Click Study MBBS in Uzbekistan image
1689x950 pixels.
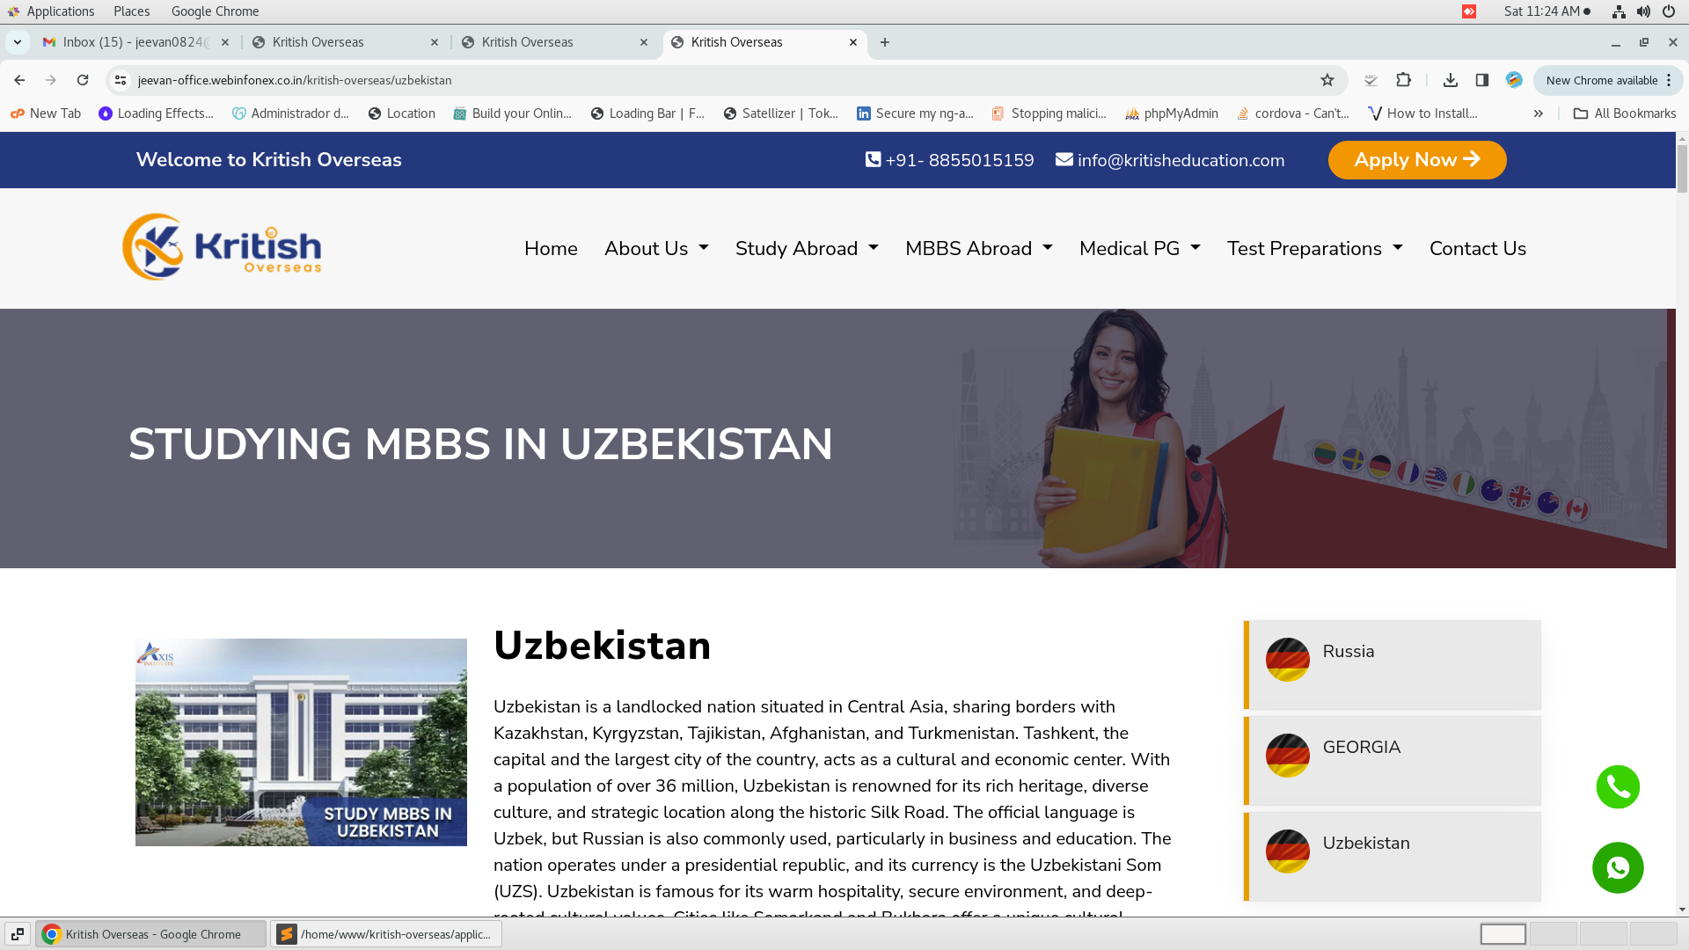[301, 742]
